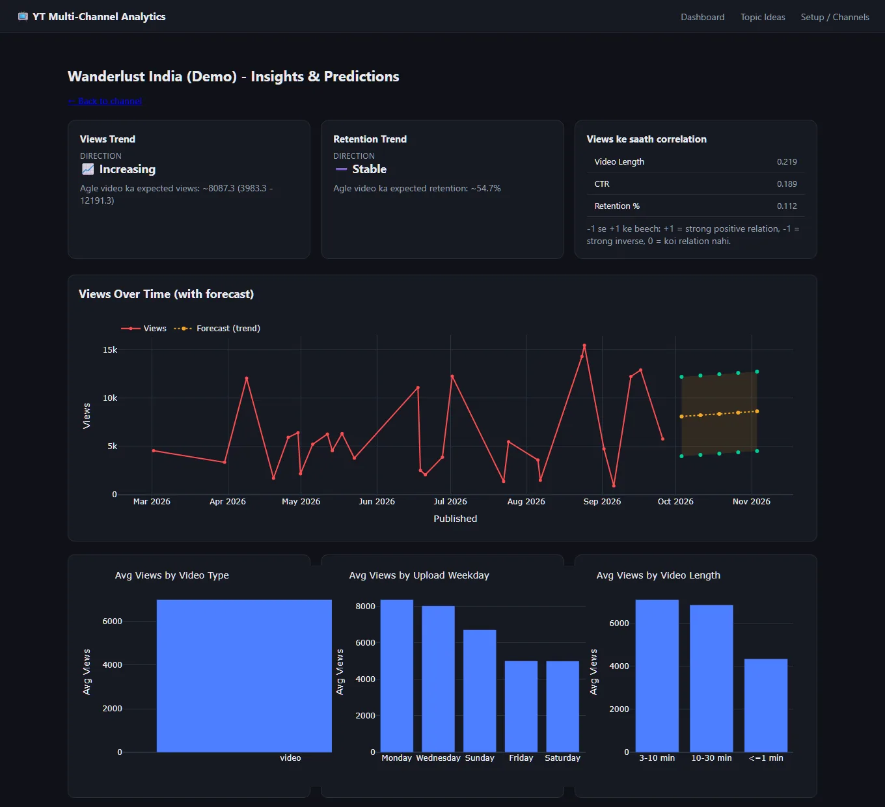The width and height of the screenshot is (885, 807).
Task: Click the Published x-axis label
Action: [456, 519]
